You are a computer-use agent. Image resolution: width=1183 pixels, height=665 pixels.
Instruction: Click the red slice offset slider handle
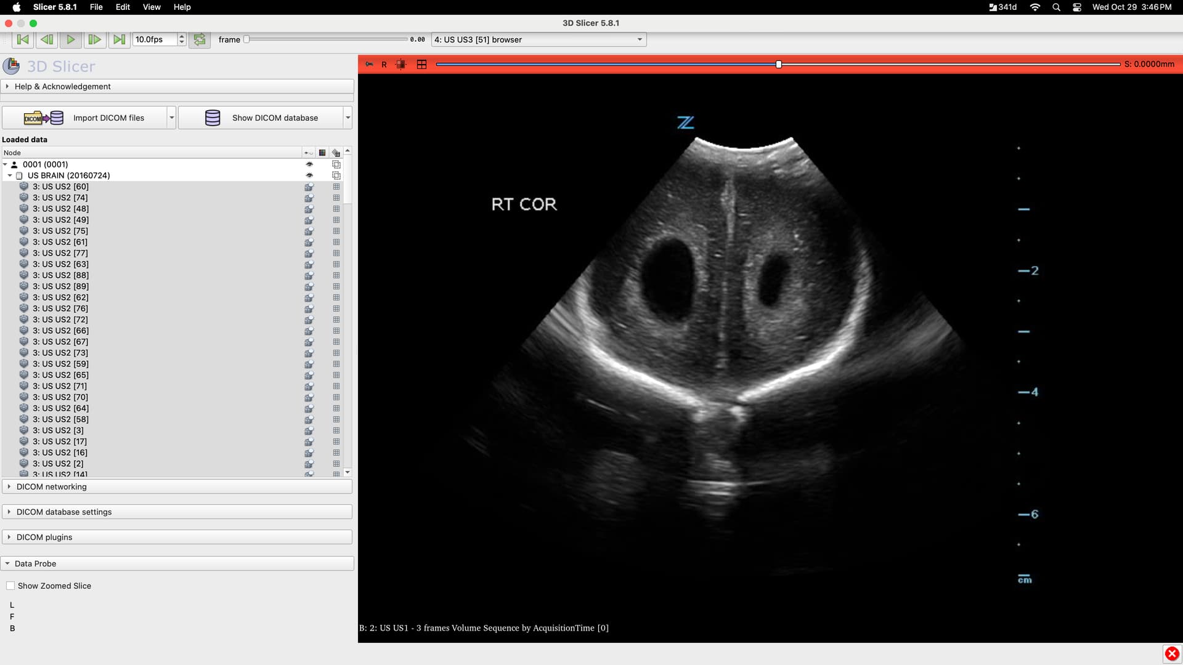779,64
